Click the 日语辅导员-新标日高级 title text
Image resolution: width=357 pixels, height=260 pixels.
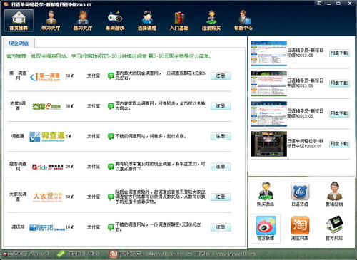pyautogui.click(x=305, y=113)
